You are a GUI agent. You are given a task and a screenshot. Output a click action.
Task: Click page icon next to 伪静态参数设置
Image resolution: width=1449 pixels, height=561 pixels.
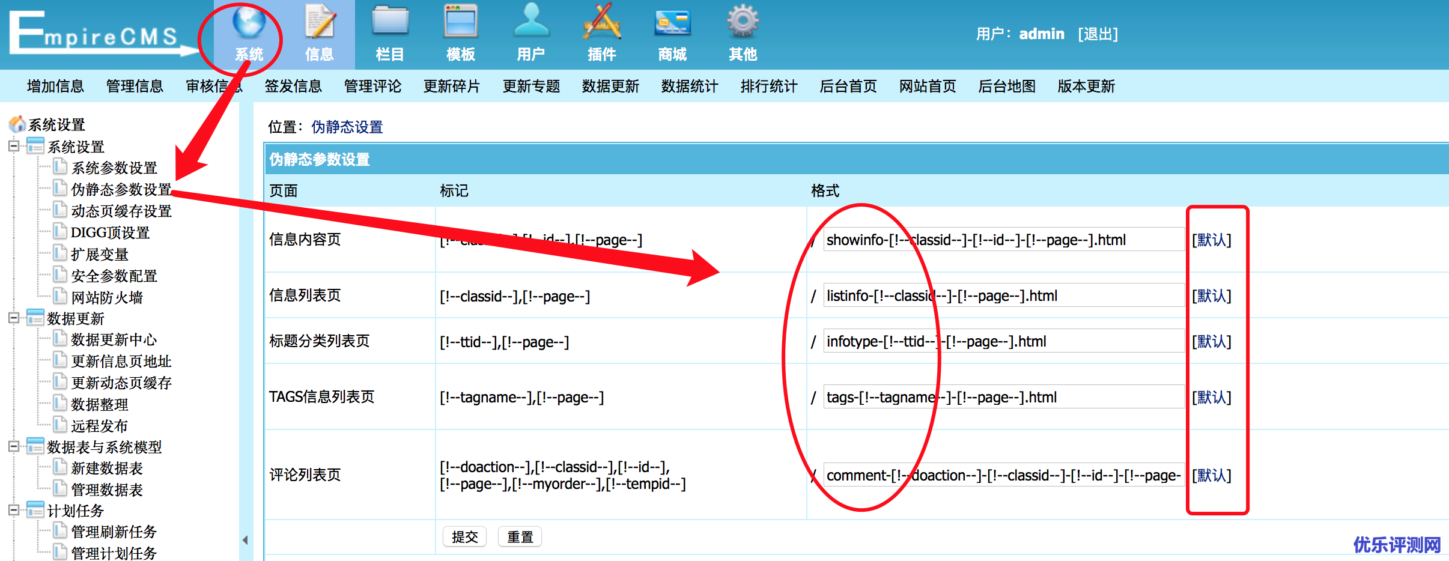59,188
